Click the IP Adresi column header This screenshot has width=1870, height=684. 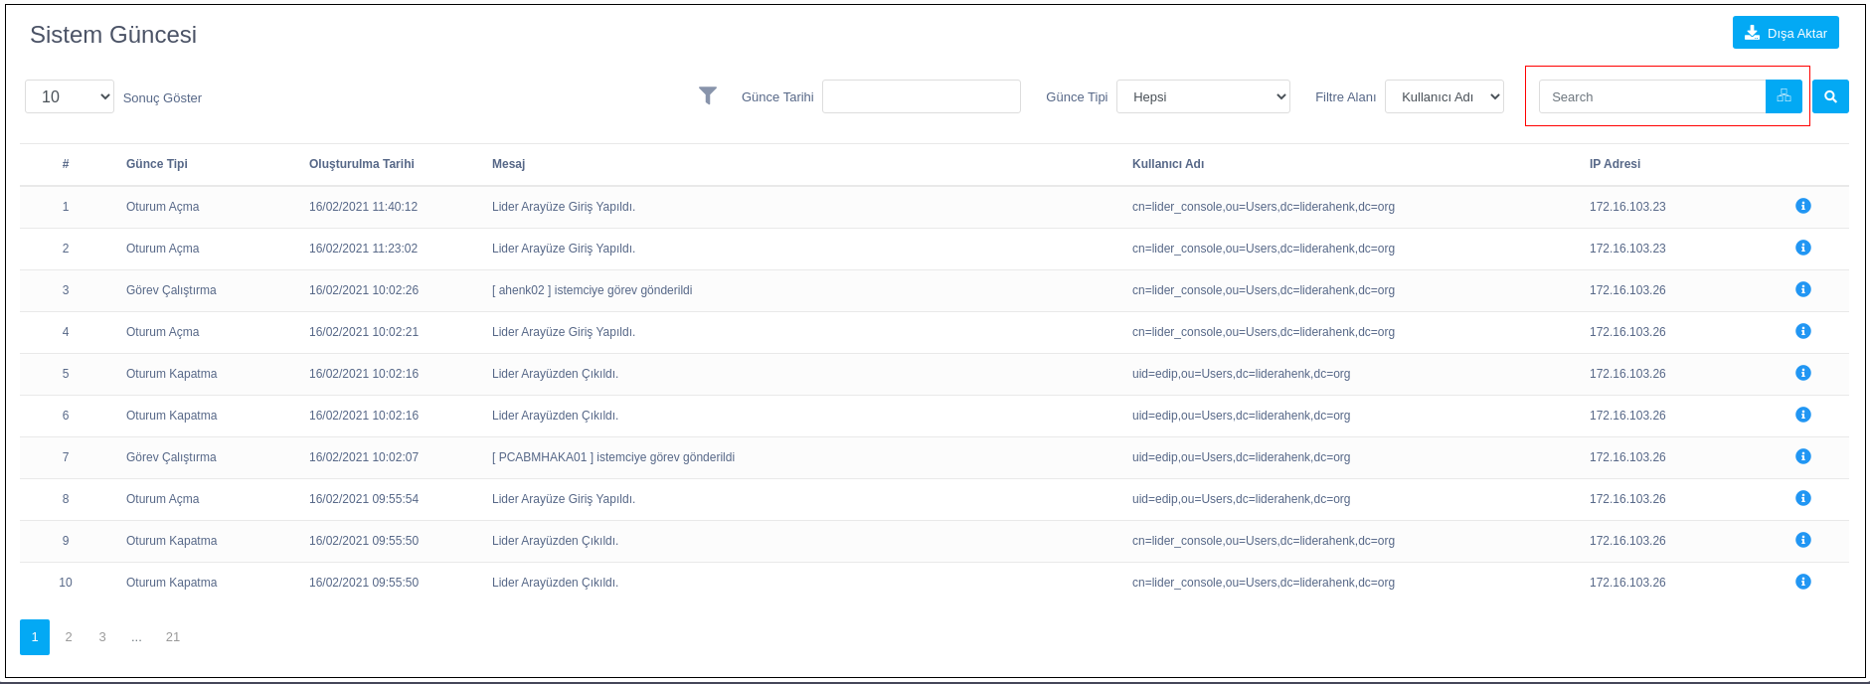click(x=1615, y=164)
